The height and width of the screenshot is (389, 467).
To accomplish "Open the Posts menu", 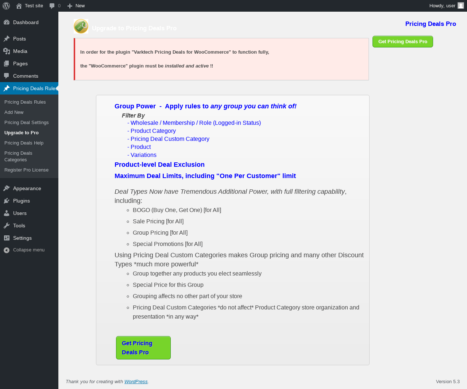I will [29, 39].
